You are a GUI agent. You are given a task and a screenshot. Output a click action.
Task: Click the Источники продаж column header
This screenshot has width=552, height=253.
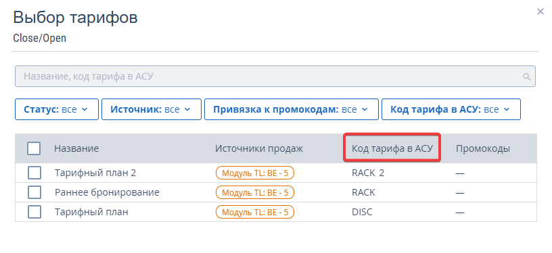click(258, 148)
